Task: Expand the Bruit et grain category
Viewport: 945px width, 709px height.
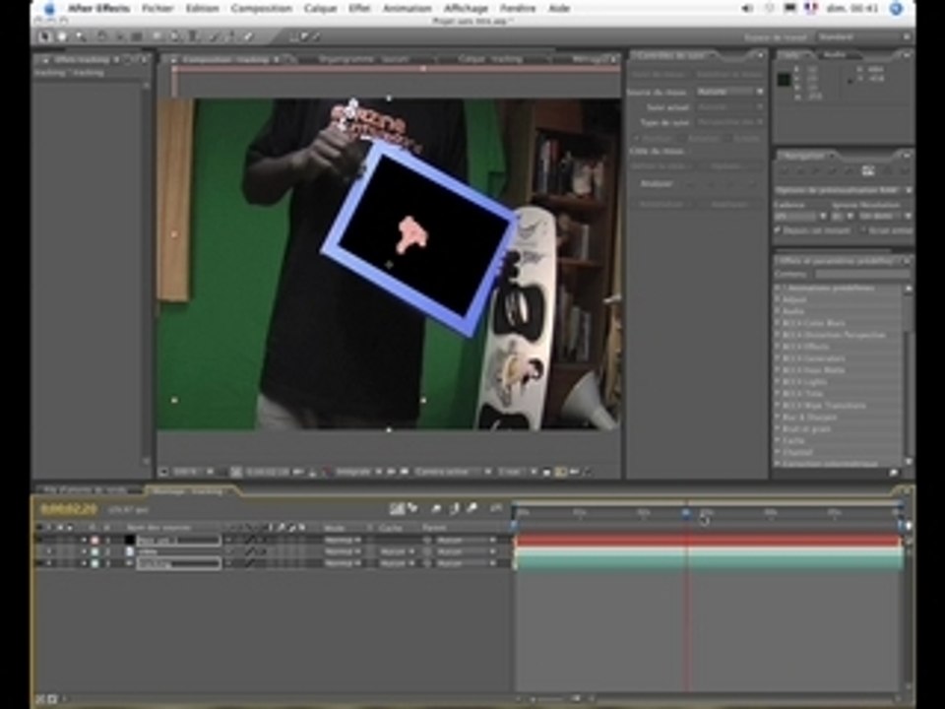Action: click(779, 428)
